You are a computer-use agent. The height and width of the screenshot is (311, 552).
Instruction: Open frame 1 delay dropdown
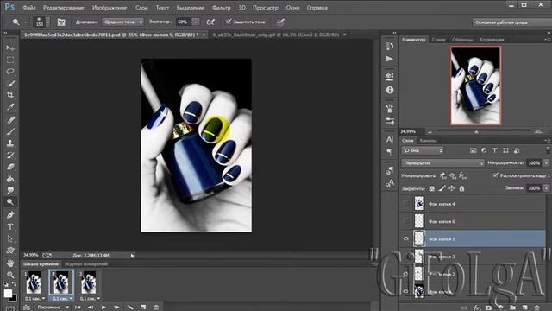click(x=43, y=299)
